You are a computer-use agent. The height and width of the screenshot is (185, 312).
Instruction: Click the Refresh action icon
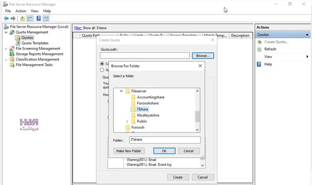click(x=259, y=49)
